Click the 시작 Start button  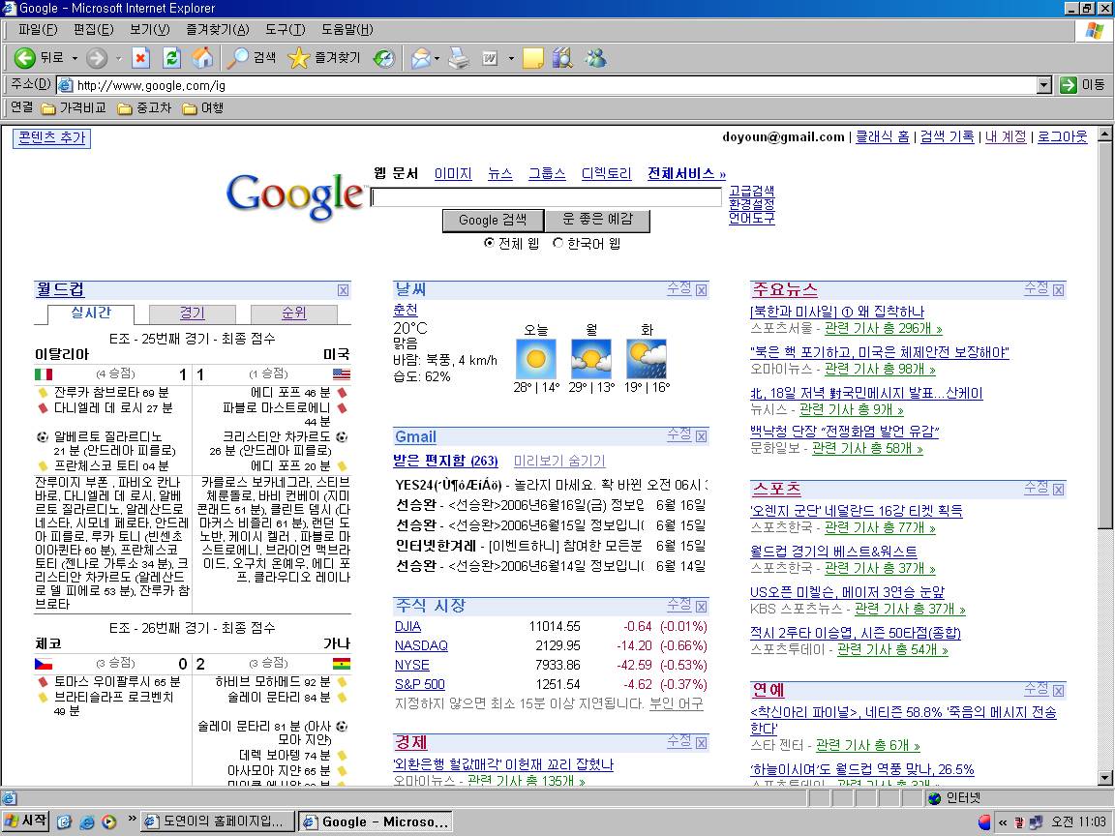pos(25,821)
